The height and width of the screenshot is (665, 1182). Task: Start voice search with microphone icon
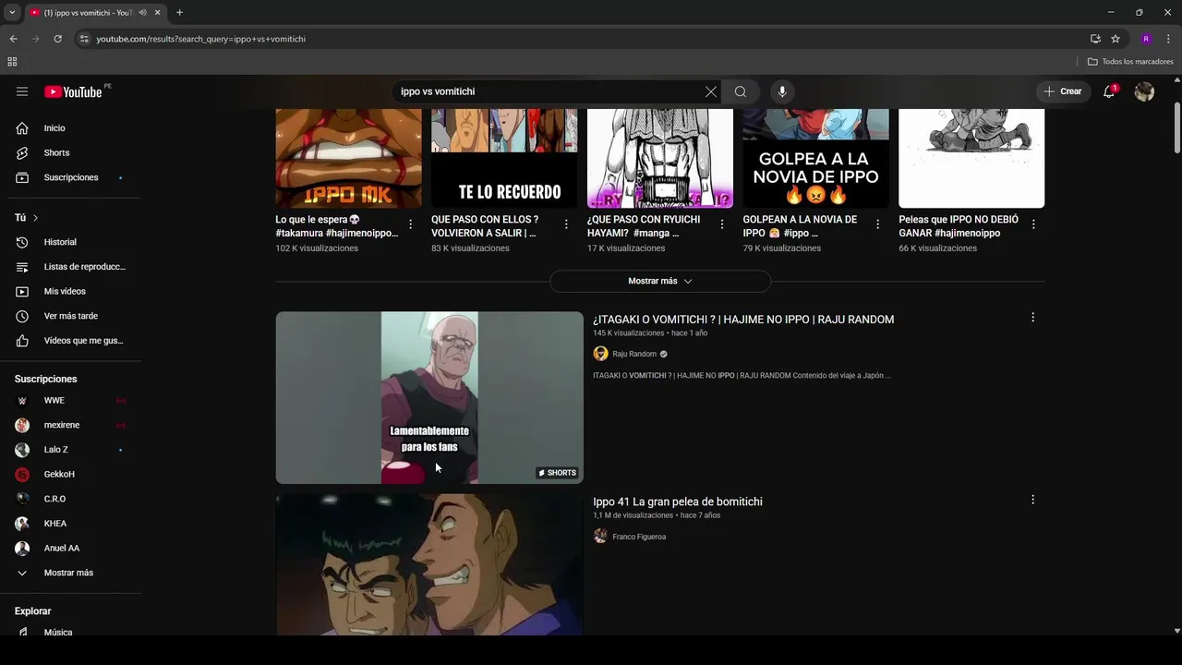click(x=782, y=91)
